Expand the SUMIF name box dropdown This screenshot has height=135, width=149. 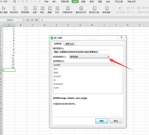[22, 20]
